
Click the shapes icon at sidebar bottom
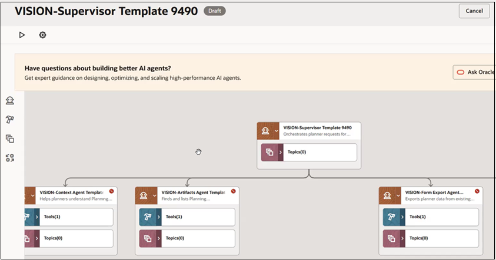10,158
